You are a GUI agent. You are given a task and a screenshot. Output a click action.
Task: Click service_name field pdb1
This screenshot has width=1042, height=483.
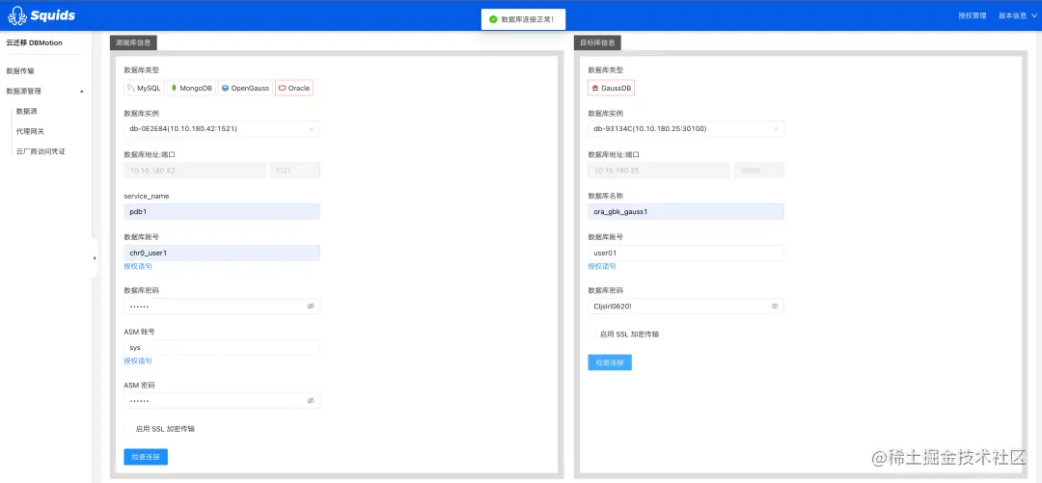click(221, 211)
